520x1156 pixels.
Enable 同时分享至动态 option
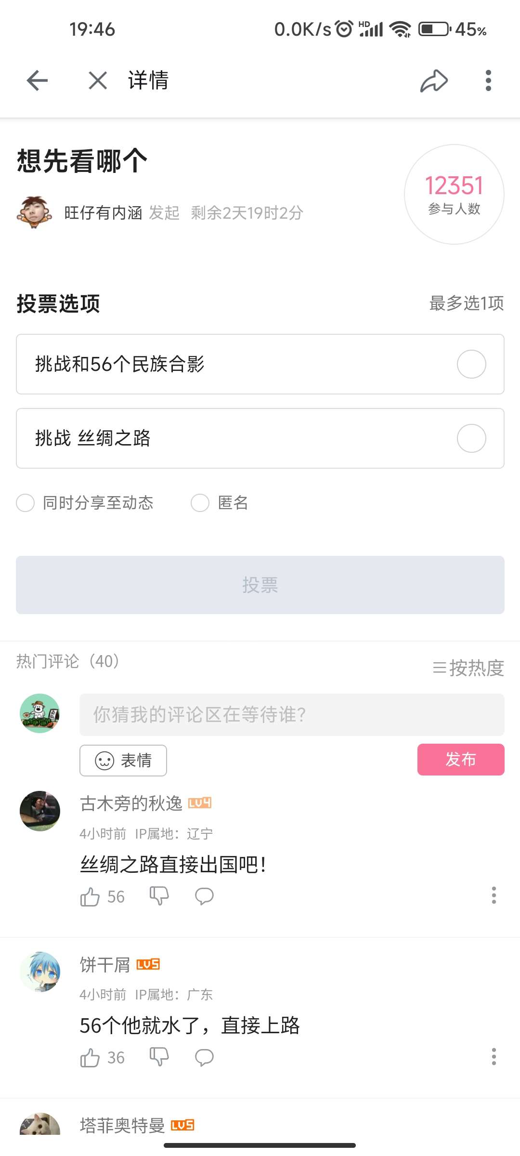[26, 503]
